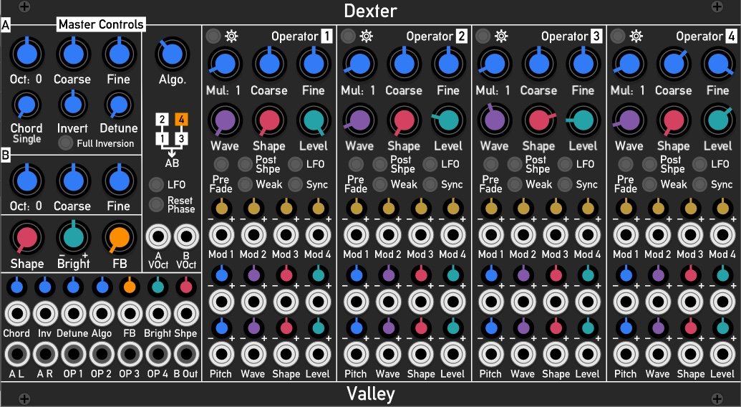
Task: Click the OP 4 output jack
Action: [x=158, y=353]
